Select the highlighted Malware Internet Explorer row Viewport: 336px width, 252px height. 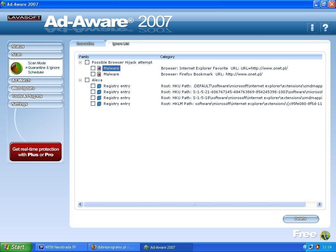(x=111, y=68)
